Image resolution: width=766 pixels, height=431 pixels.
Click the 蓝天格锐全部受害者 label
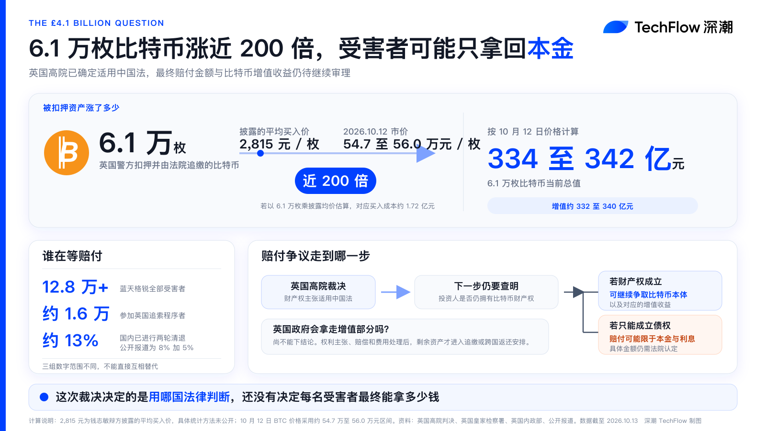pyautogui.click(x=152, y=289)
